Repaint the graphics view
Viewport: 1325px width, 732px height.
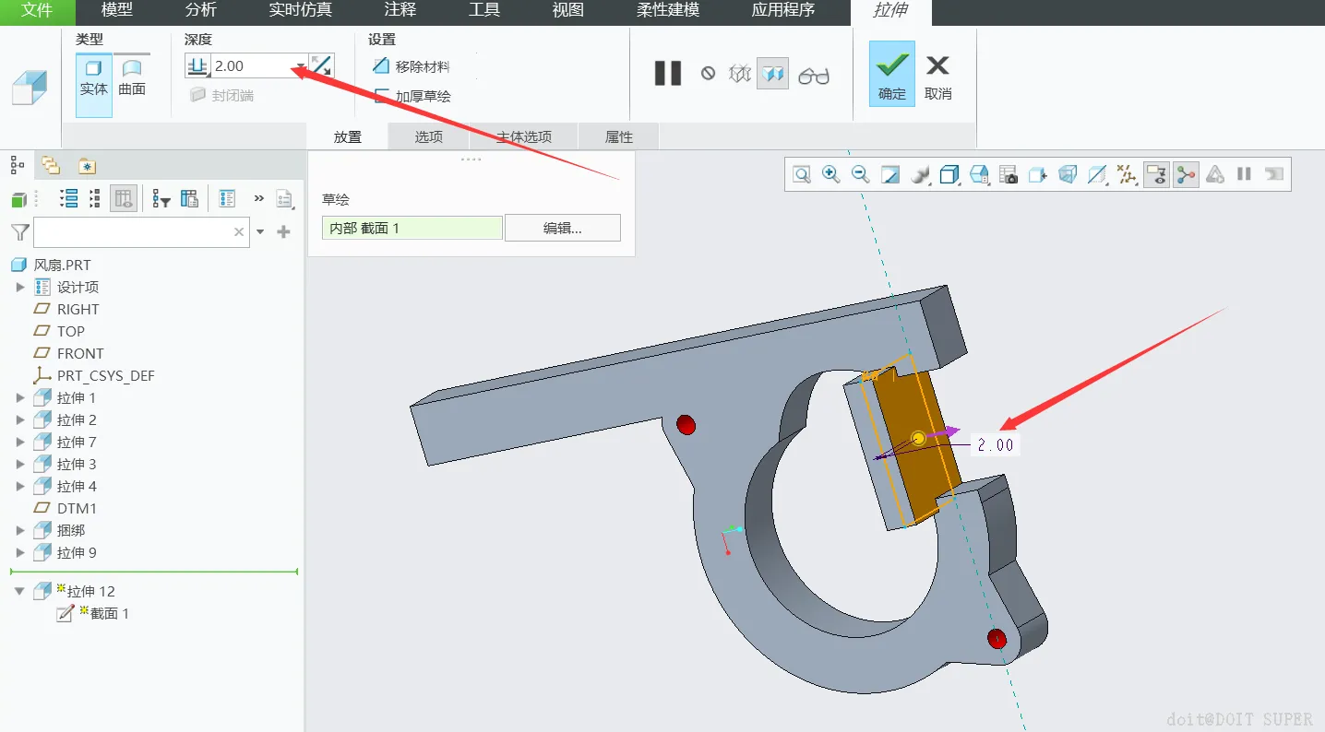(x=889, y=174)
